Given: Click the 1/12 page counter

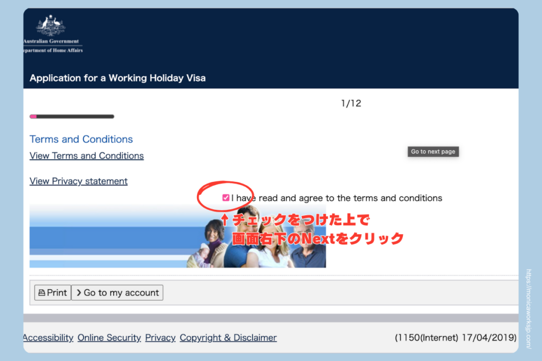Looking at the screenshot, I should pyautogui.click(x=351, y=104).
